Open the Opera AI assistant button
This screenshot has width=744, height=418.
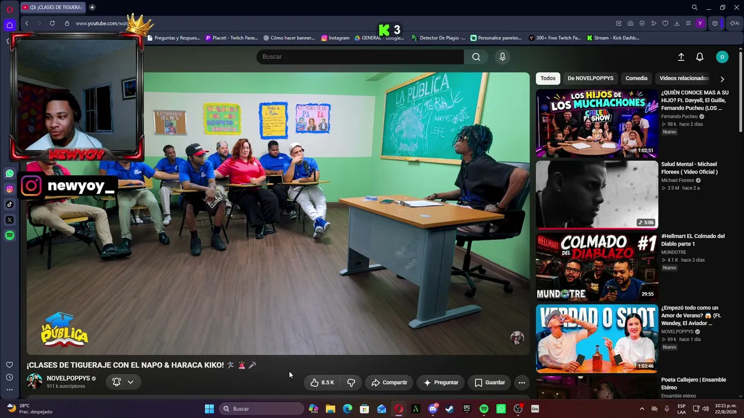(735, 23)
